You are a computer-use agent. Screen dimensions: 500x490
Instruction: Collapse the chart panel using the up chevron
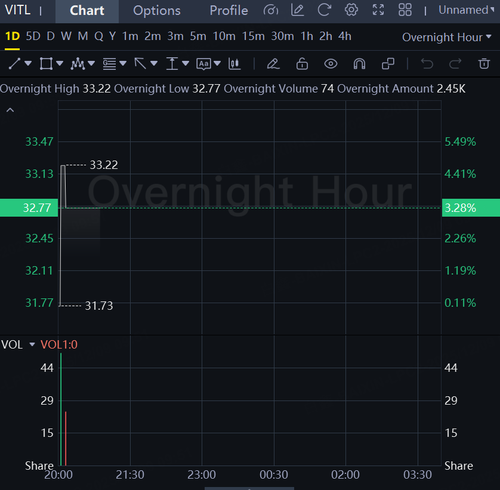[10, 110]
